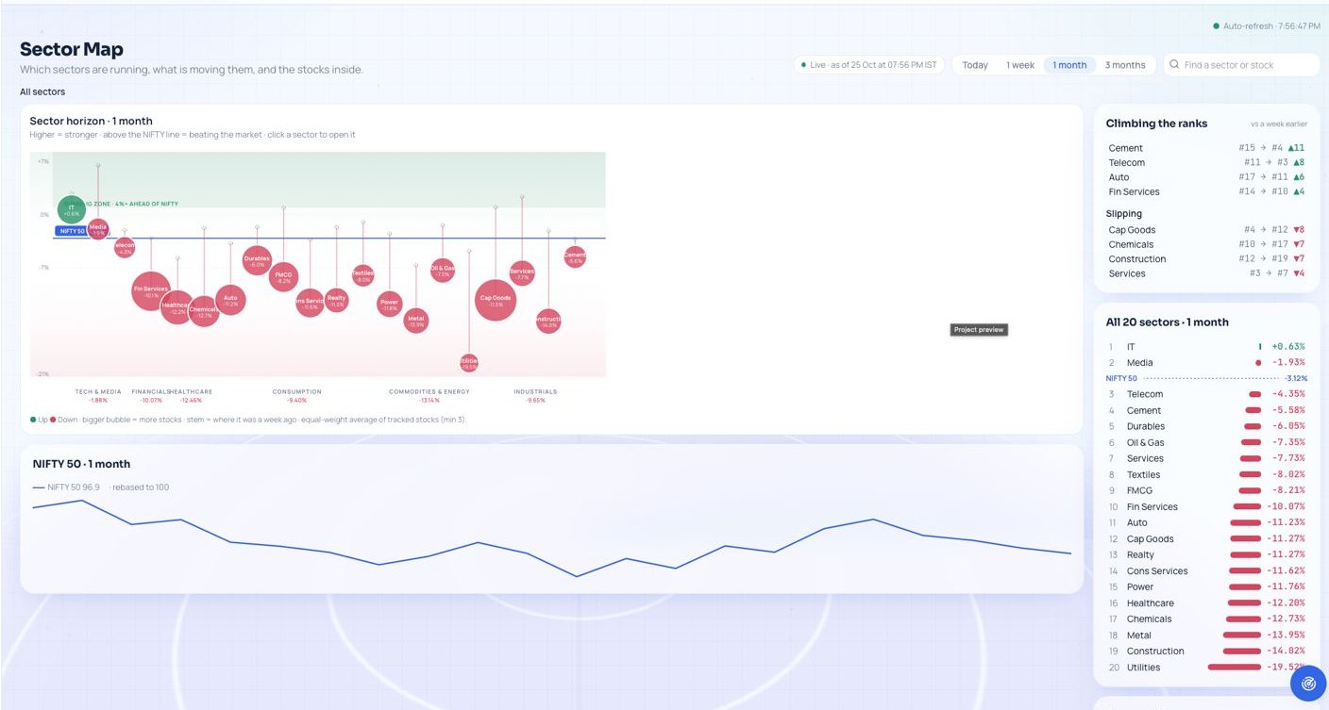
Task: Open the Metal bubble in chart
Action: [416, 321]
